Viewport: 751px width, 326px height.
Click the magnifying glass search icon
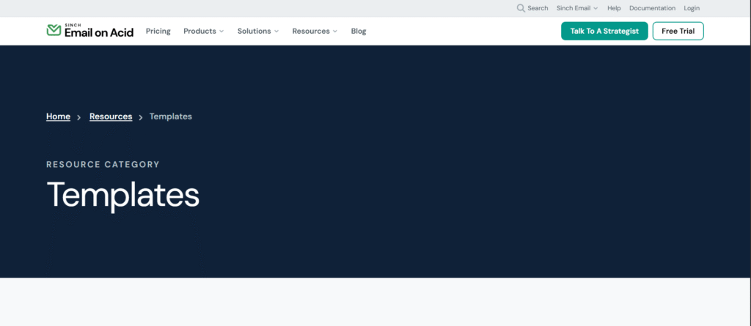(521, 8)
